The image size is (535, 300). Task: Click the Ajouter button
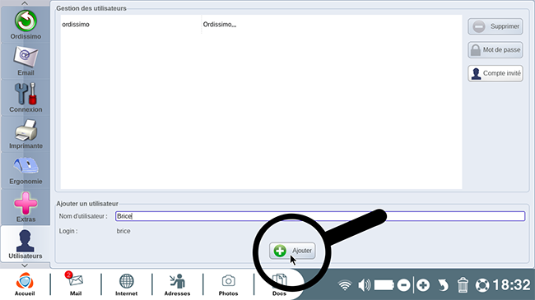click(x=292, y=251)
